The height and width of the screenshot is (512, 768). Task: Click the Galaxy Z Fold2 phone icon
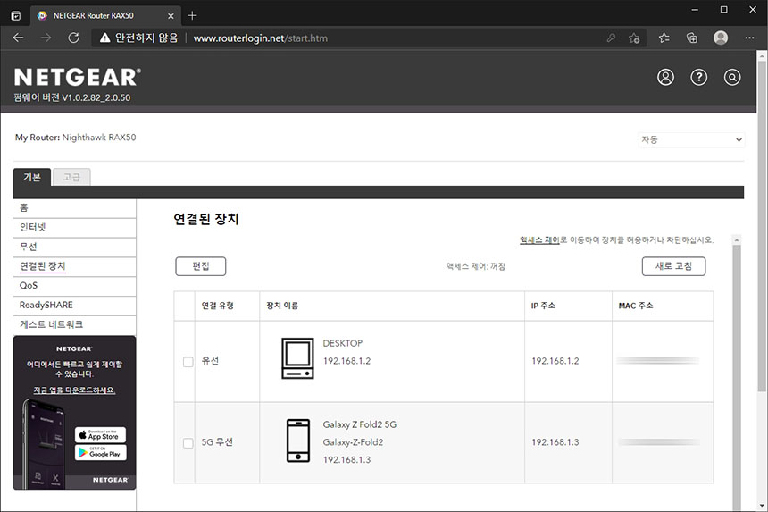pyautogui.click(x=297, y=441)
